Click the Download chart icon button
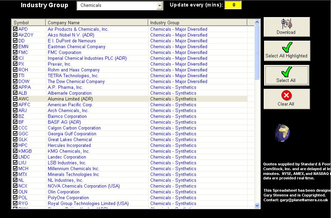The width and height of the screenshot is (331, 218). (286, 24)
